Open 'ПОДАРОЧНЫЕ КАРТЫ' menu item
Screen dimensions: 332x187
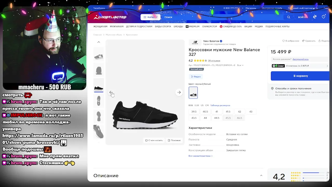point(277,26)
